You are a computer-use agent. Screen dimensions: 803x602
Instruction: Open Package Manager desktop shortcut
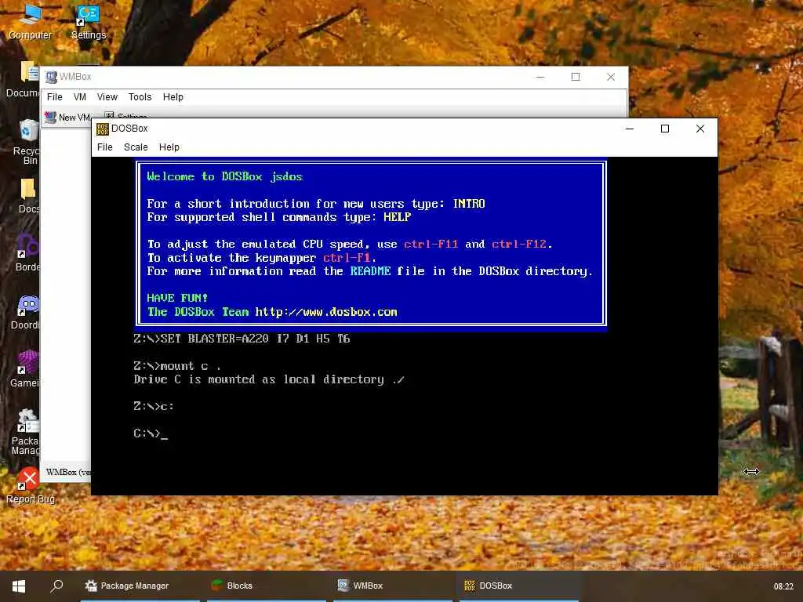click(x=26, y=432)
